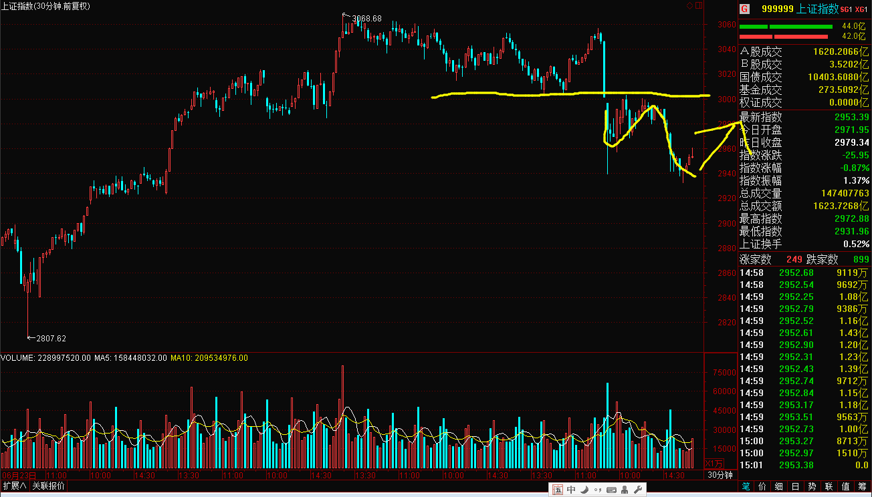872x497 pixels.
Task: Click the split-panel icon at chart top-right
Action: click(x=699, y=6)
